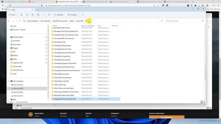Open the Novo dropdown menu

[x=13, y=15]
